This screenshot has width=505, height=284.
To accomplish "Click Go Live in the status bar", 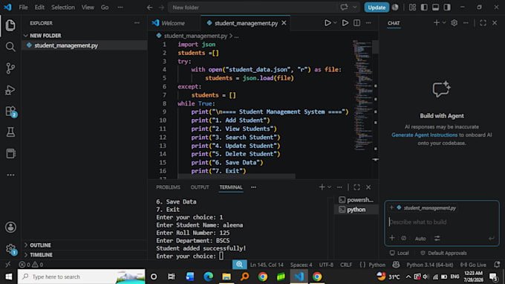I will pos(473,265).
